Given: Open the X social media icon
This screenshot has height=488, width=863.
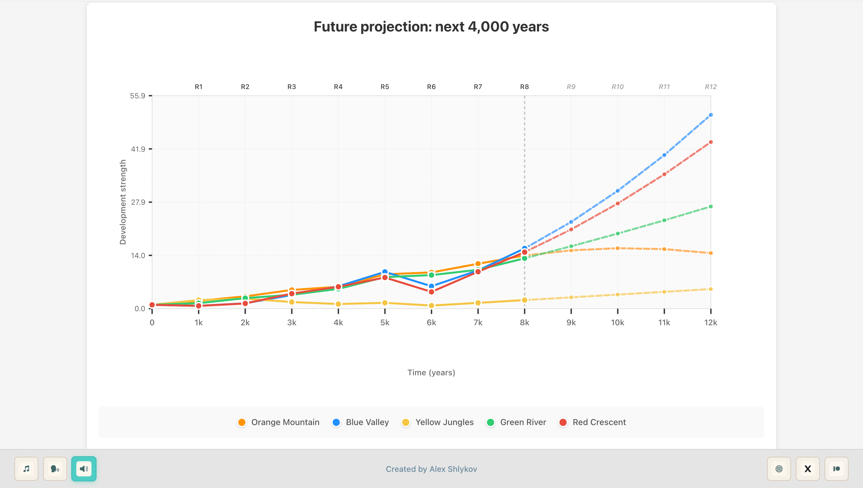Looking at the screenshot, I should (808, 469).
